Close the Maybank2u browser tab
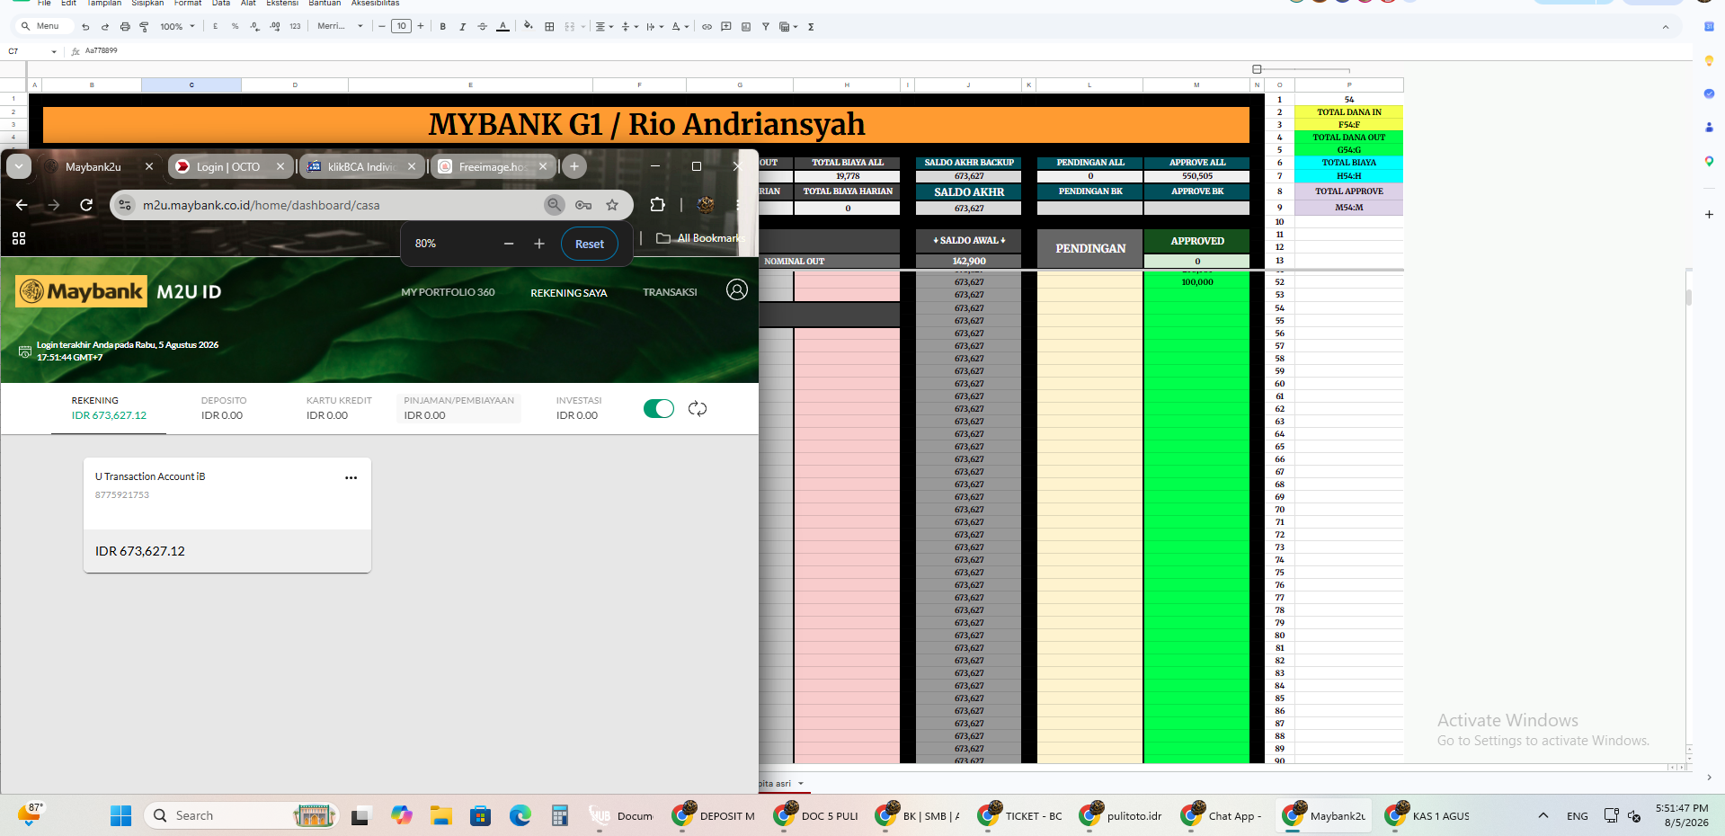Image resolution: width=1725 pixels, height=836 pixels. click(x=149, y=167)
